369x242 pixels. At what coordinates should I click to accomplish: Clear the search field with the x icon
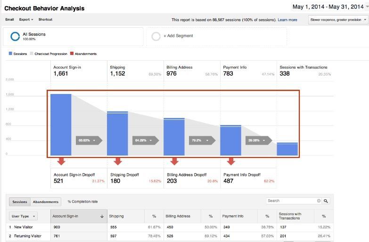(319, 201)
